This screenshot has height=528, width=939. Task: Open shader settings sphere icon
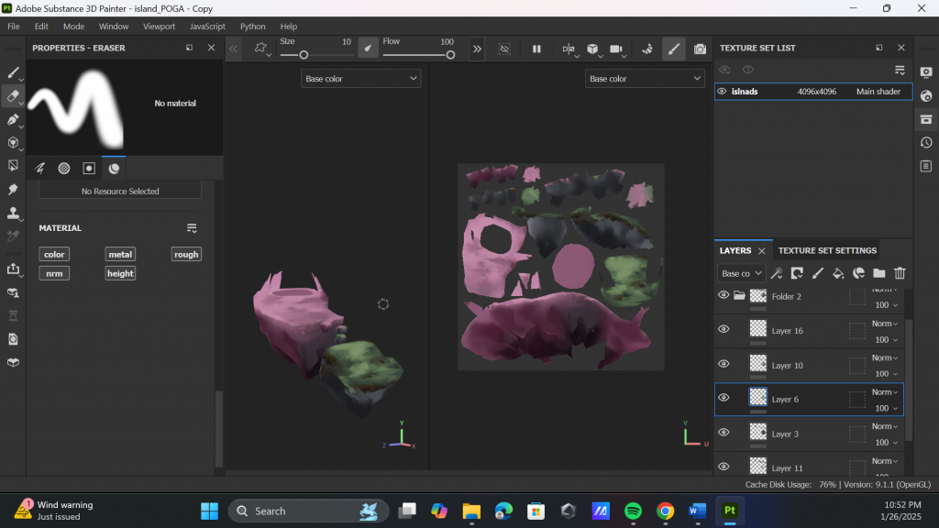926,95
